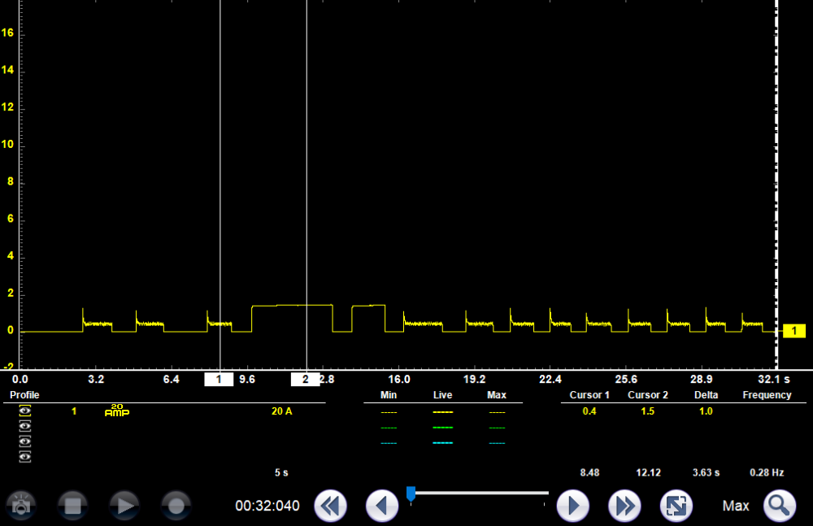The image size is (813, 526).
Task: Click the camera snapshot icon
Action: [x=21, y=506]
